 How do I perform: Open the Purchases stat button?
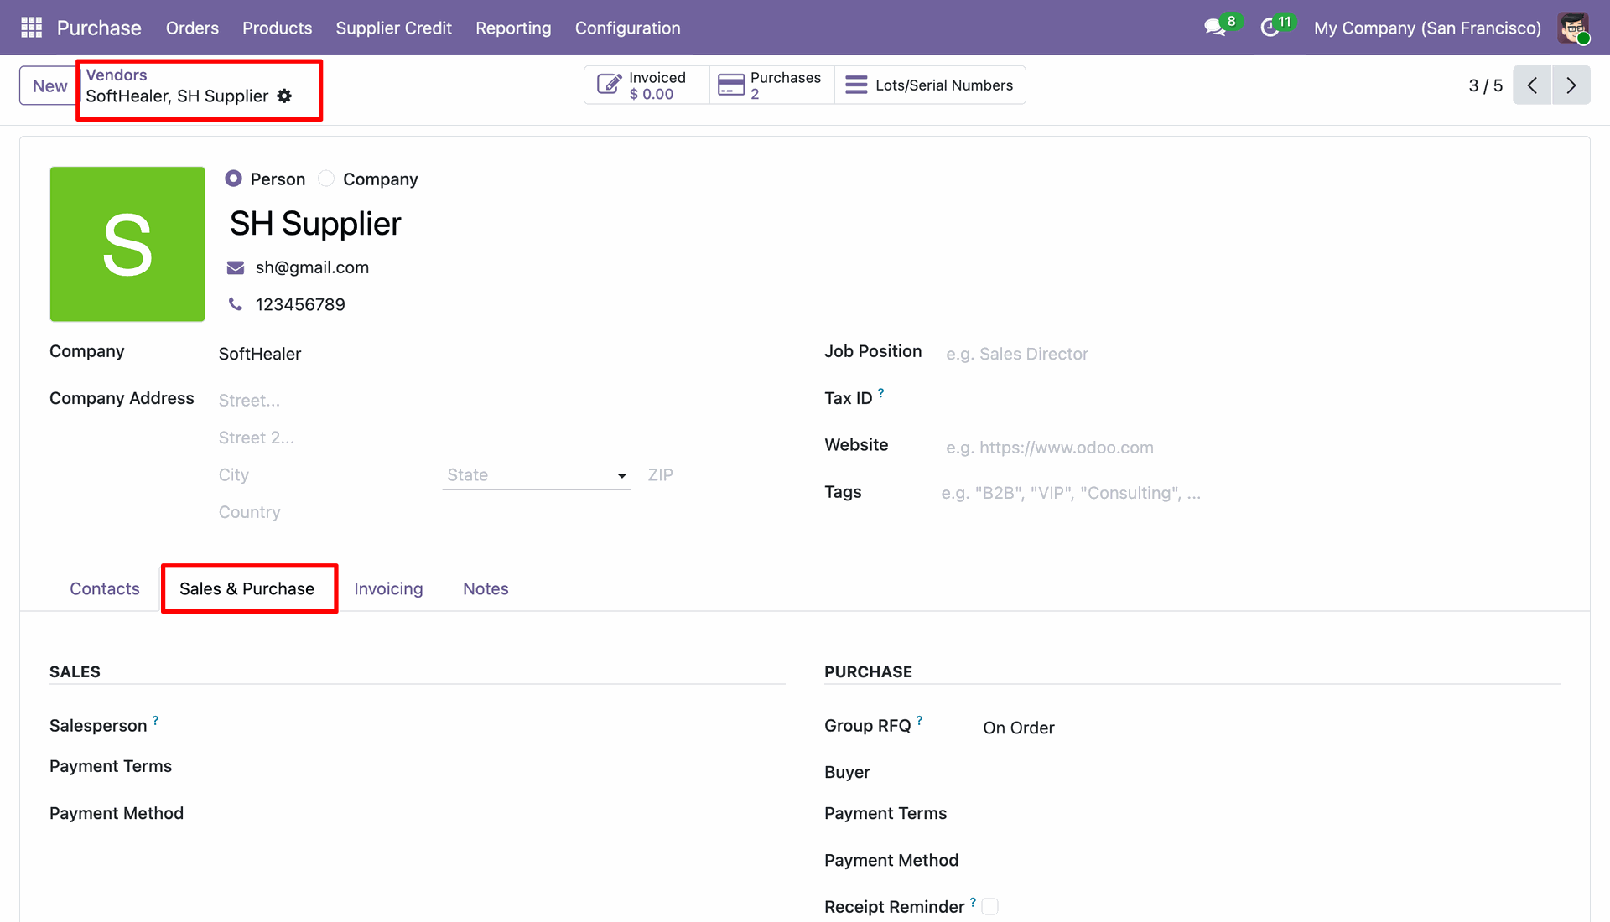[771, 85]
